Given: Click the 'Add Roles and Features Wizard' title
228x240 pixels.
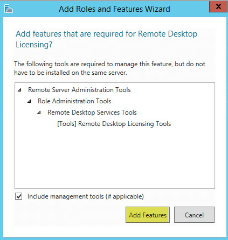Looking at the screenshot, I should tap(114, 9).
